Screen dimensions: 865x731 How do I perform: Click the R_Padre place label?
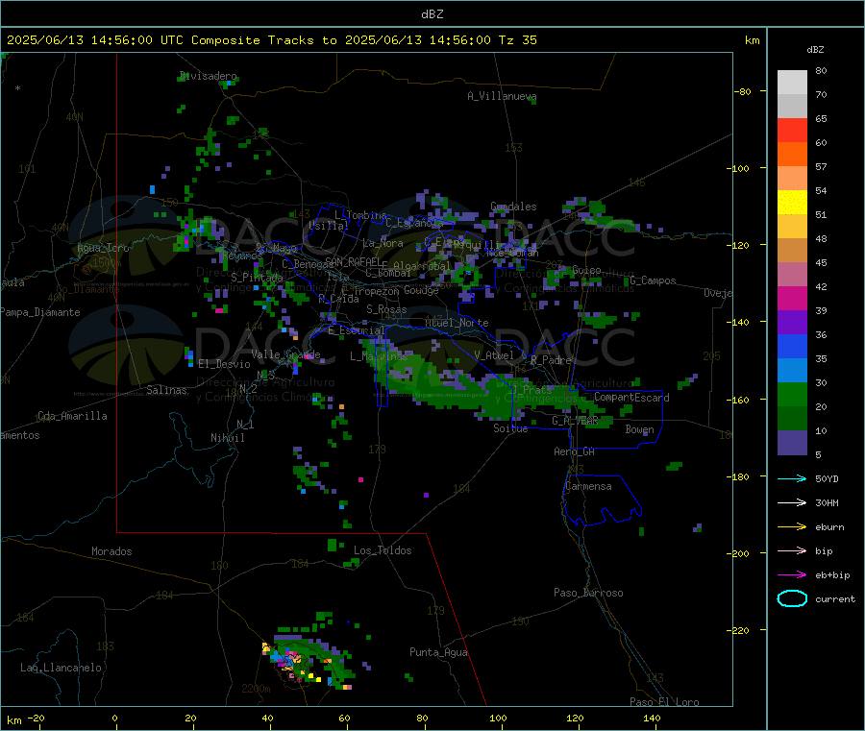(551, 360)
